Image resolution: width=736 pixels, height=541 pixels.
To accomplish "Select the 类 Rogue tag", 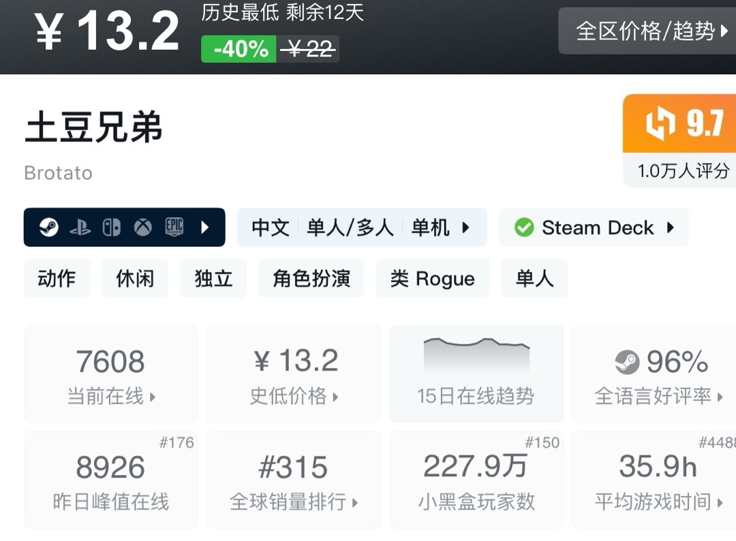I will coord(432,279).
